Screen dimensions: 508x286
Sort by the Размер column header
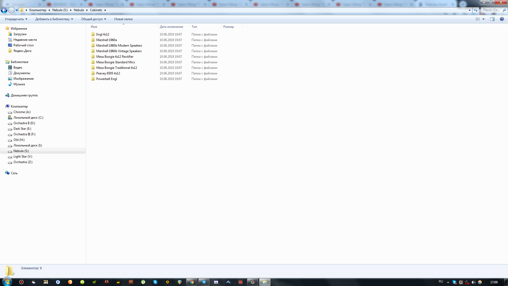click(232, 27)
